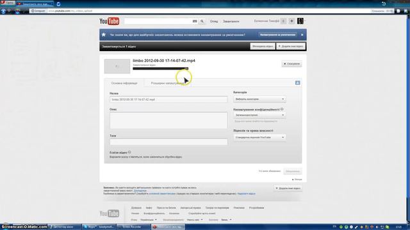Click the star icon in blue banner
Screen dimensions: 410x230
[104, 34]
